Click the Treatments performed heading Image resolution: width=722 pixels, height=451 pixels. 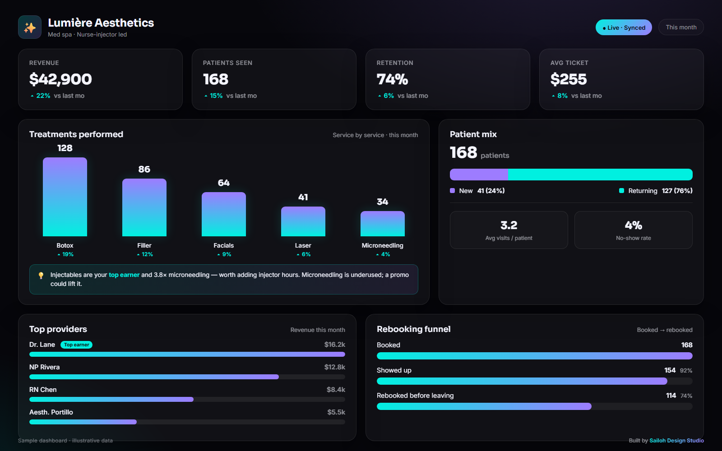tap(76, 134)
